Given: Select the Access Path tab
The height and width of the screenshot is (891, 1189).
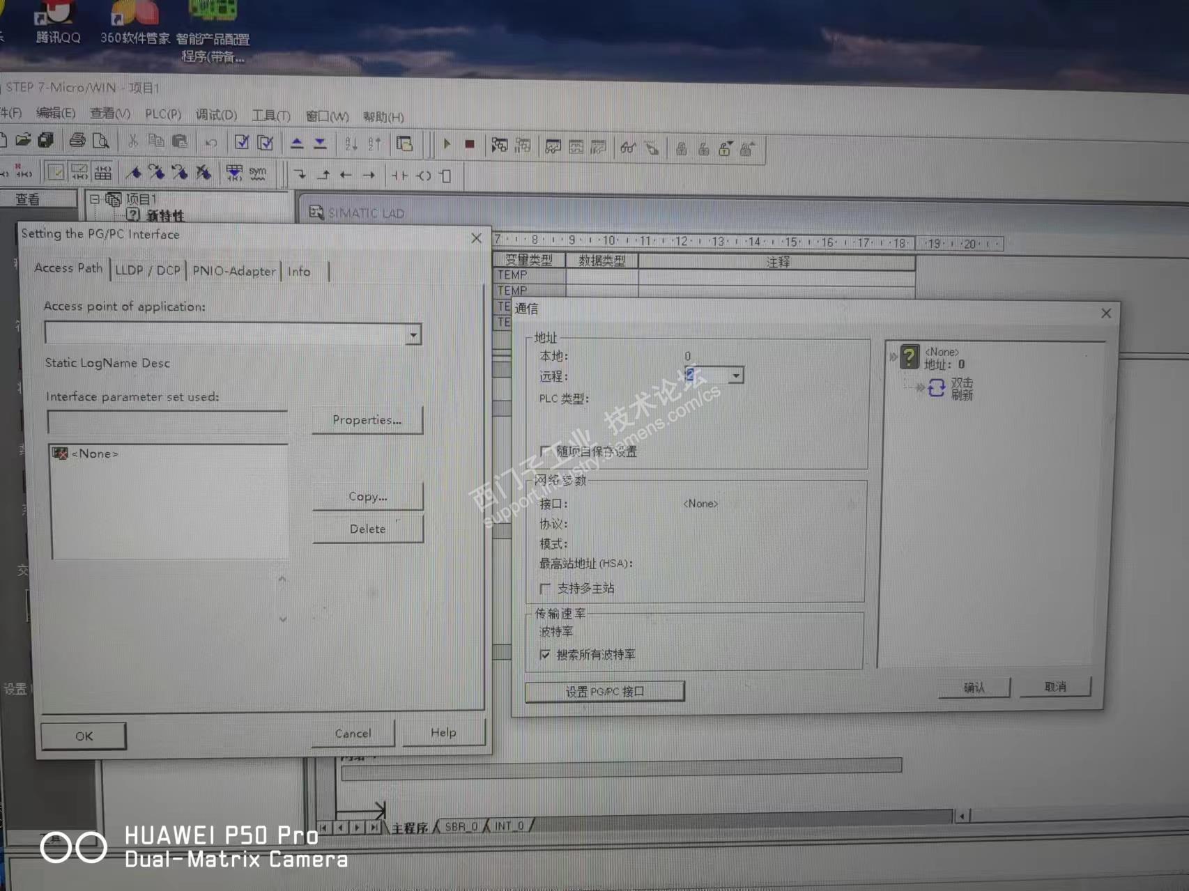Looking at the screenshot, I should pyautogui.click(x=68, y=268).
